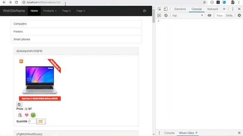The height and width of the screenshot is (136, 243).
Task: Click the console prompt chevron
Action: (158, 21)
